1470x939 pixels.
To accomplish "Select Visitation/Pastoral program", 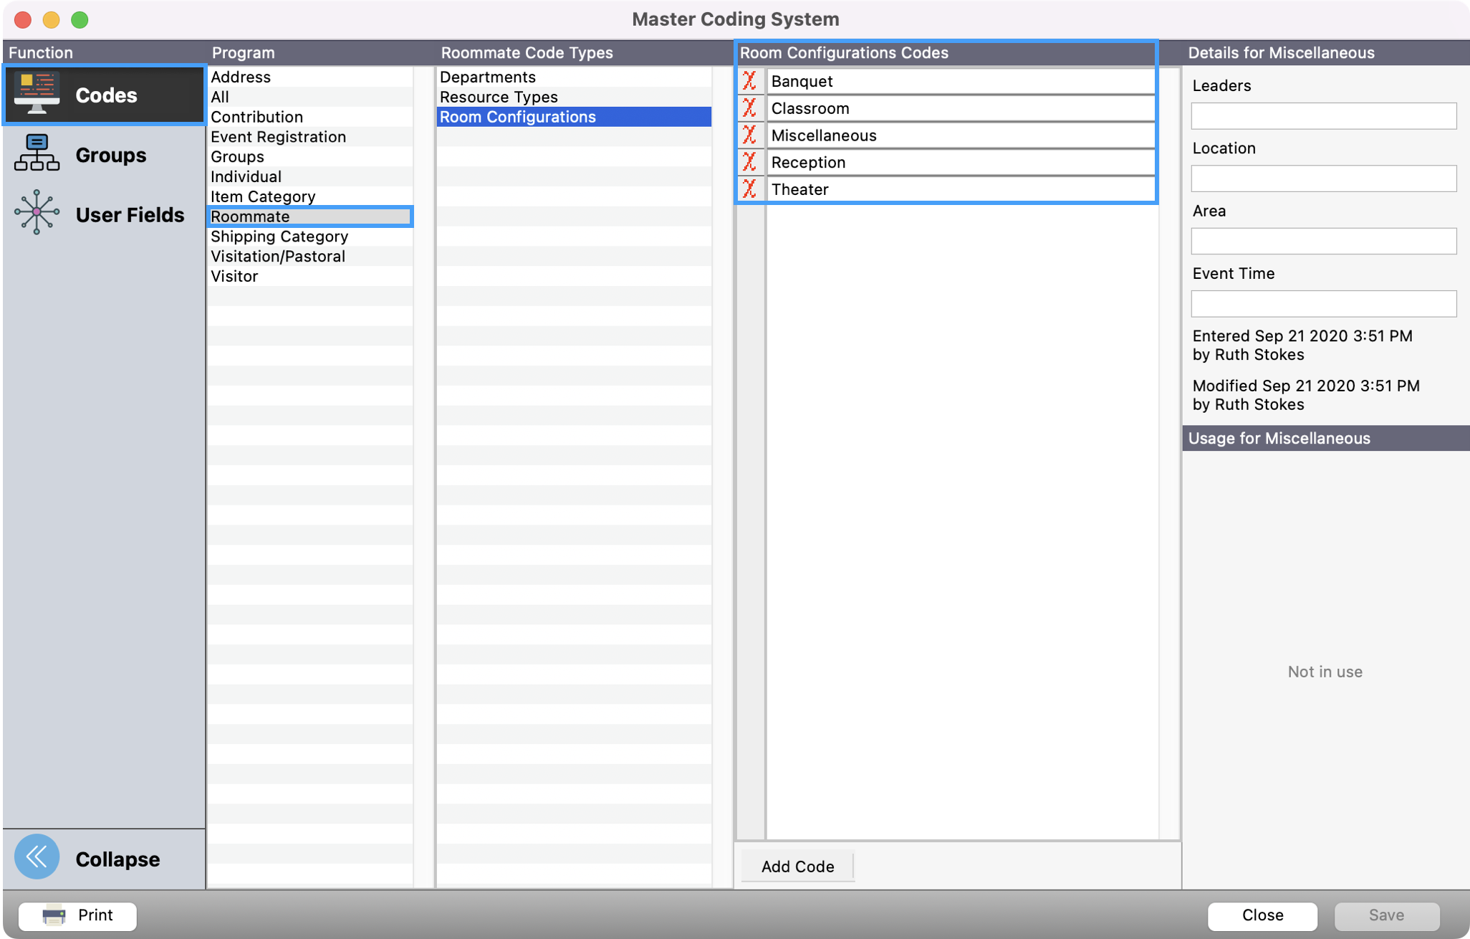I will [278, 257].
